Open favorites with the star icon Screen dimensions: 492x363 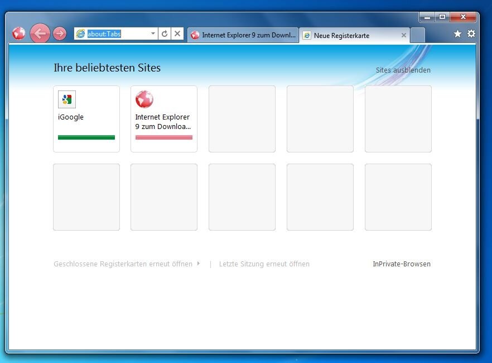pyautogui.click(x=457, y=34)
